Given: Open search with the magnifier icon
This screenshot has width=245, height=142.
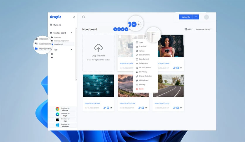Looking at the screenshot, I should tap(84, 17).
